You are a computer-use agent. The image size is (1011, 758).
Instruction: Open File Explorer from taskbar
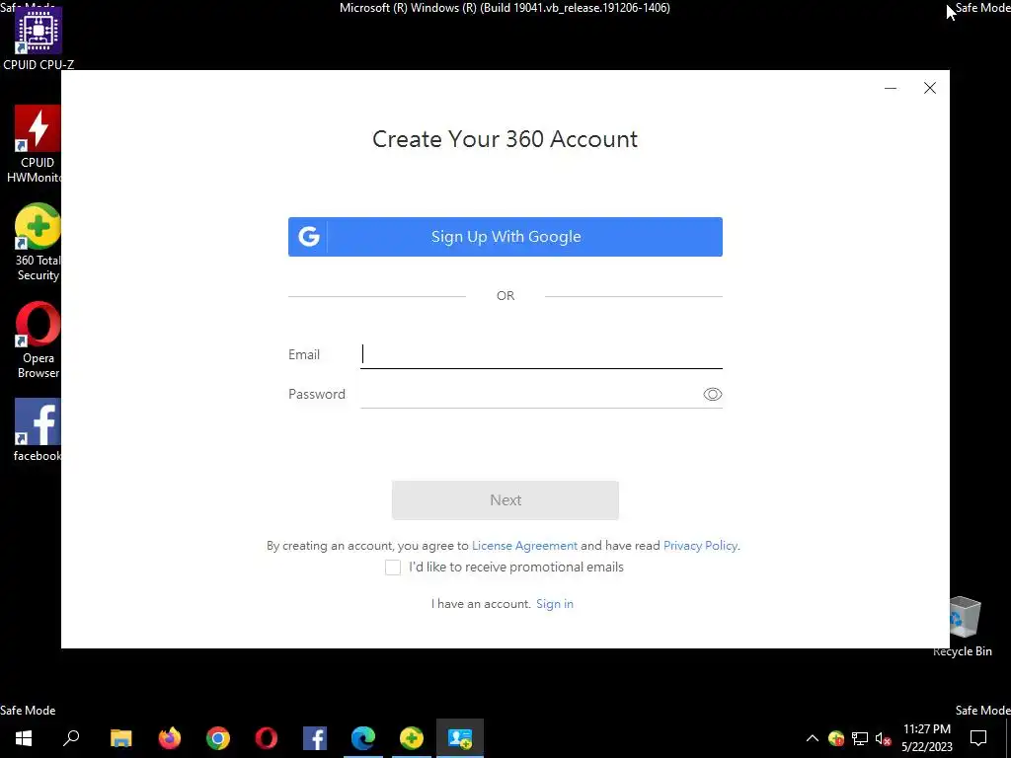pos(120,738)
